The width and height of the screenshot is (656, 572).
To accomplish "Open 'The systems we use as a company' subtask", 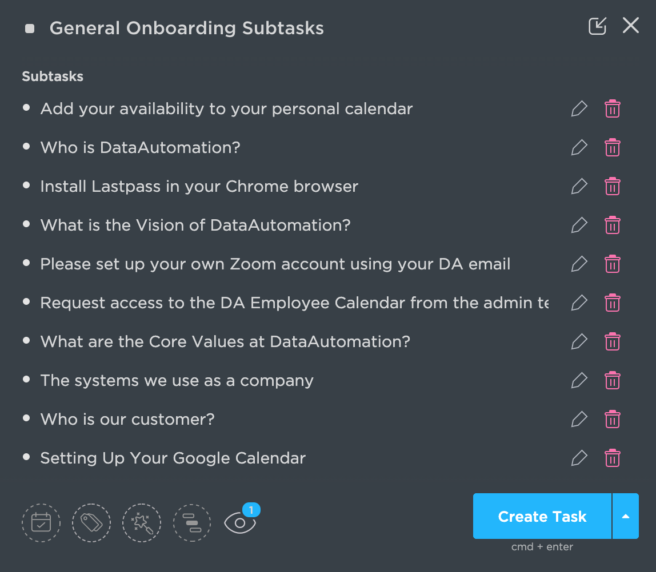I will point(177,381).
